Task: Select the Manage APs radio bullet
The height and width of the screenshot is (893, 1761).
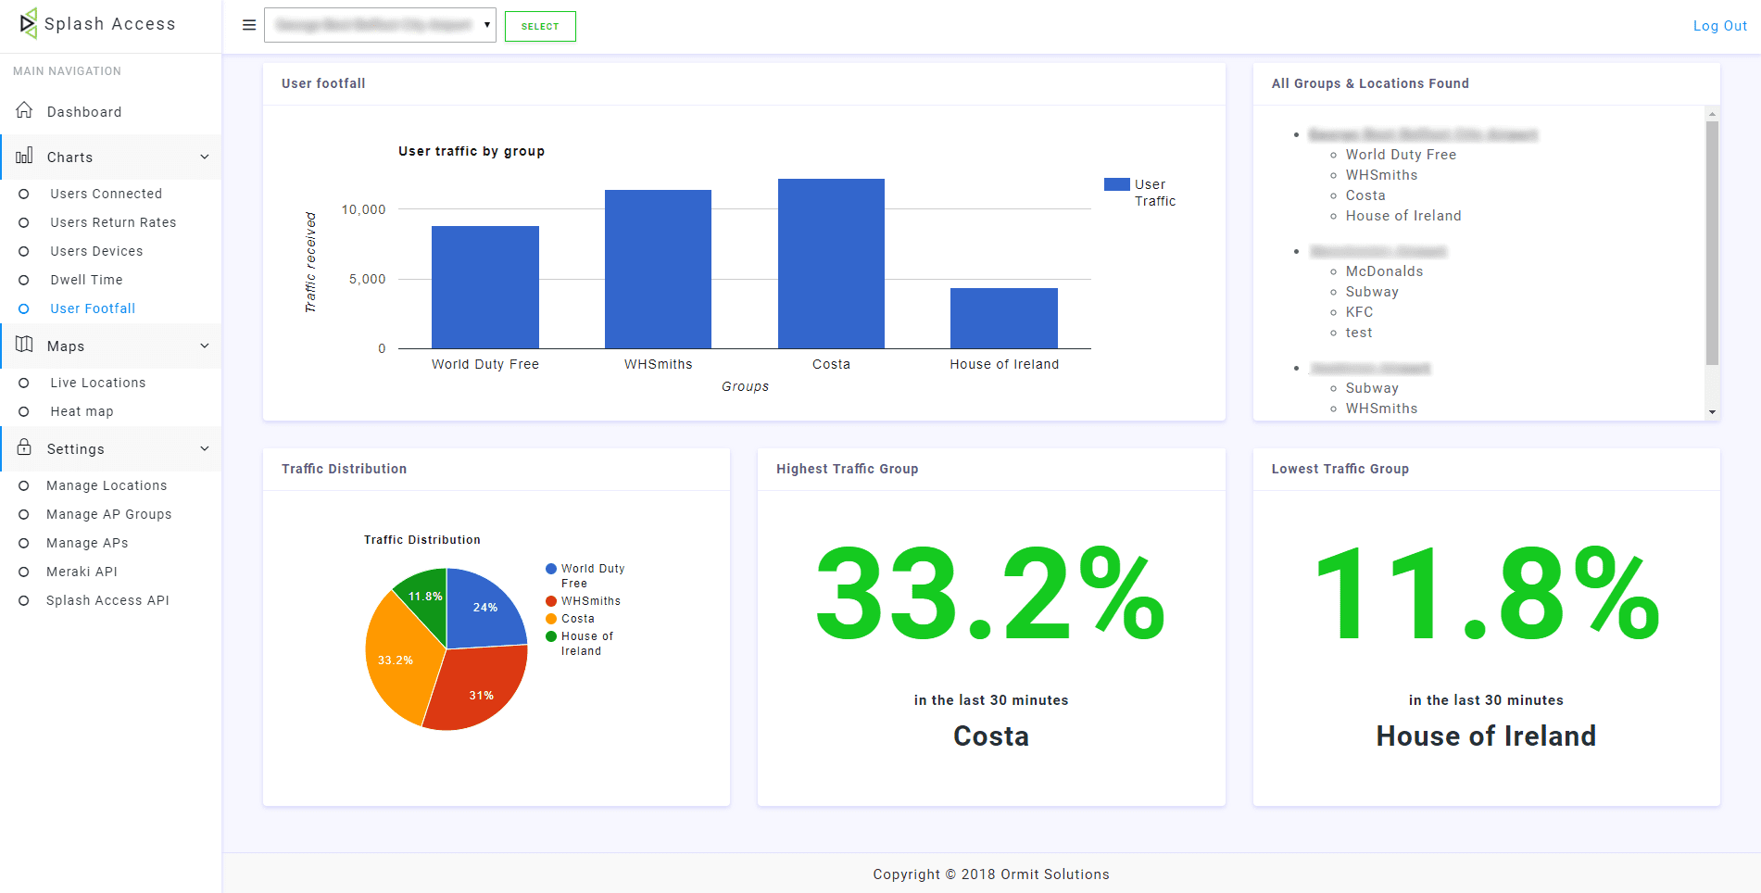Action: click(24, 542)
